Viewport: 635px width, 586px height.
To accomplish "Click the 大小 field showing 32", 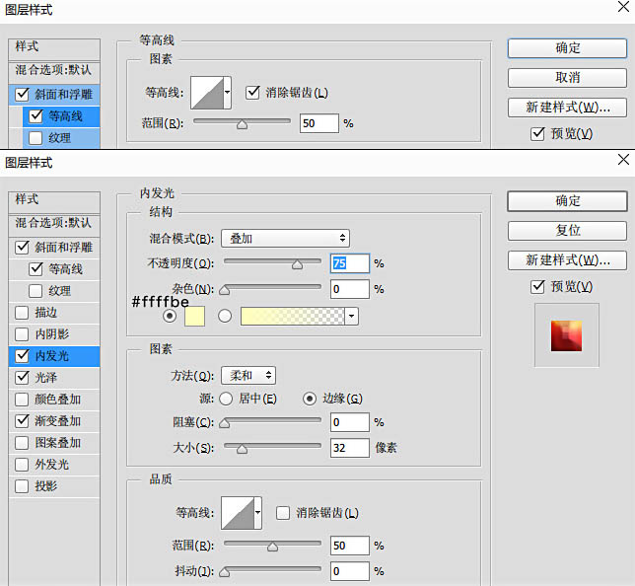I will pyautogui.click(x=350, y=448).
